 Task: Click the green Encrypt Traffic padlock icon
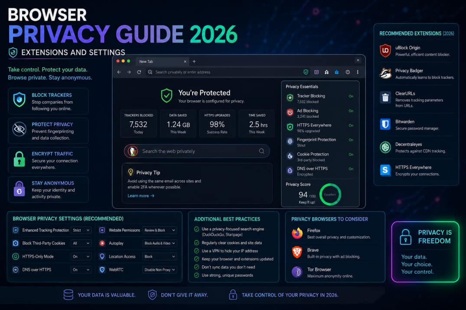[20, 159]
